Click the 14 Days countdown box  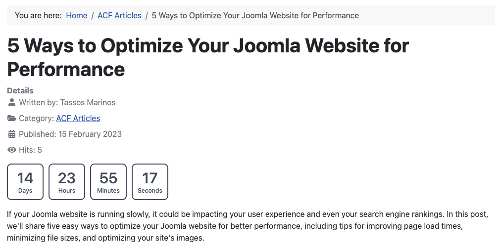coord(25,182)
